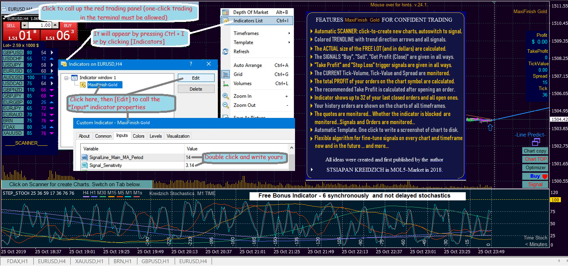Switch to the Visualization tab

178,136
